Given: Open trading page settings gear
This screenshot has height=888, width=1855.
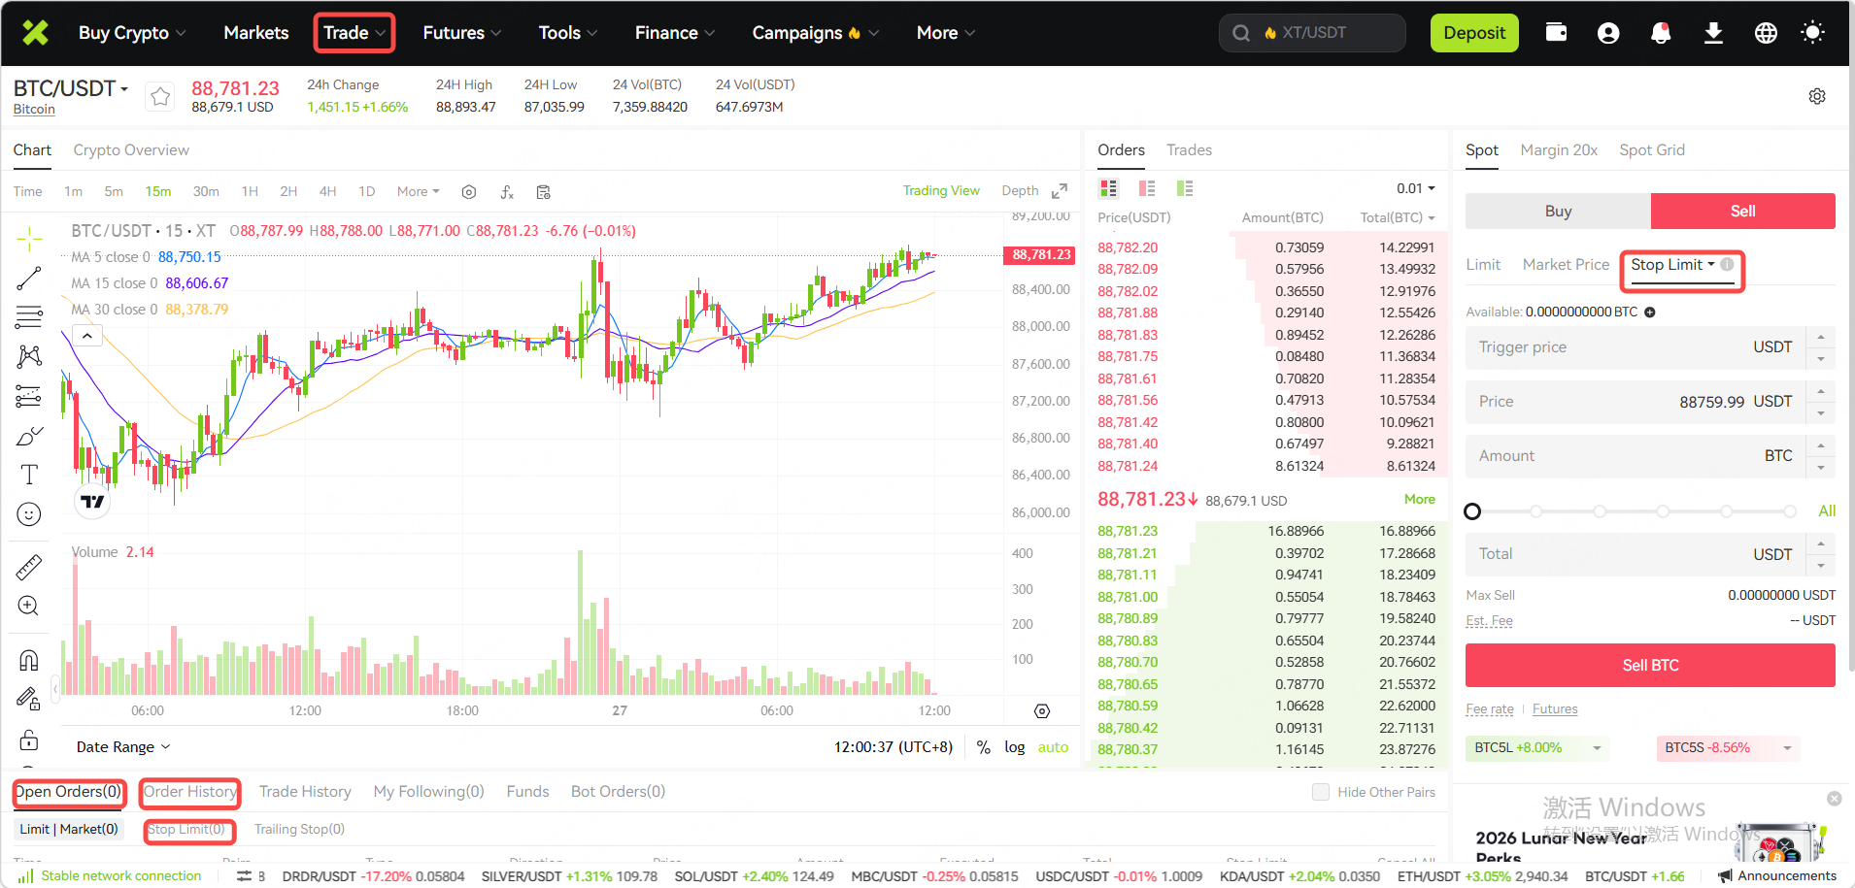Looking at the screenshot, I should pyautogui.click(x=1816, y=96).
